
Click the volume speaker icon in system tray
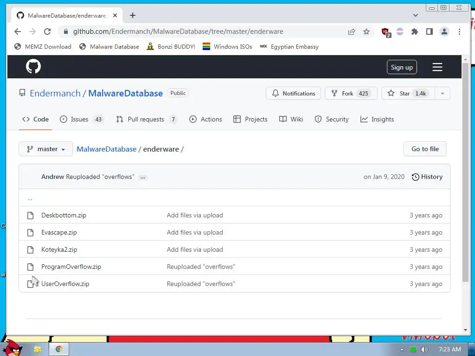click(424, 350)
